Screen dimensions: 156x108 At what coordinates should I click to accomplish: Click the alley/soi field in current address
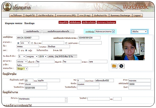pyautogui.click(x=104, y=80)
